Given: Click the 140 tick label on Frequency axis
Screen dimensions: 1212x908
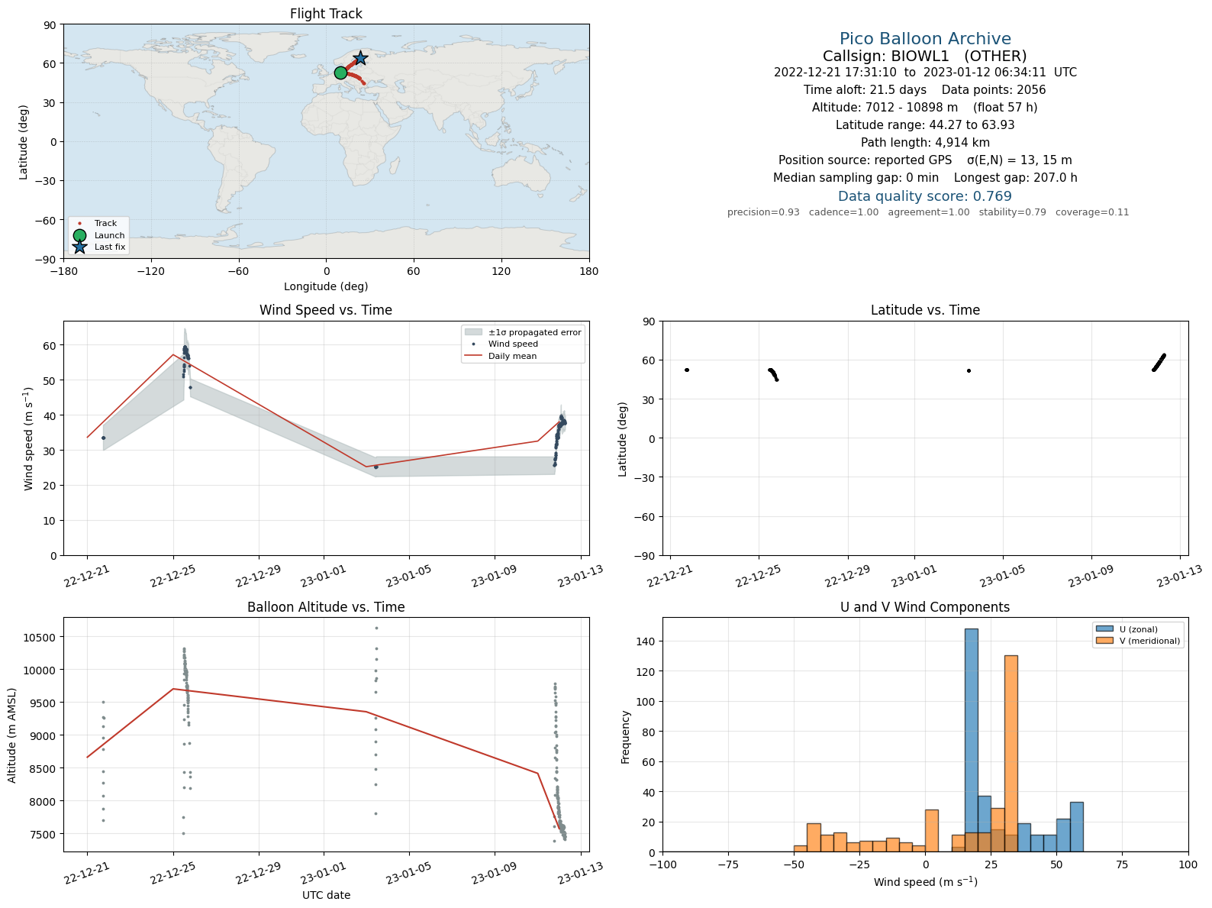Looking at the screenshot, I should [648, 641].
